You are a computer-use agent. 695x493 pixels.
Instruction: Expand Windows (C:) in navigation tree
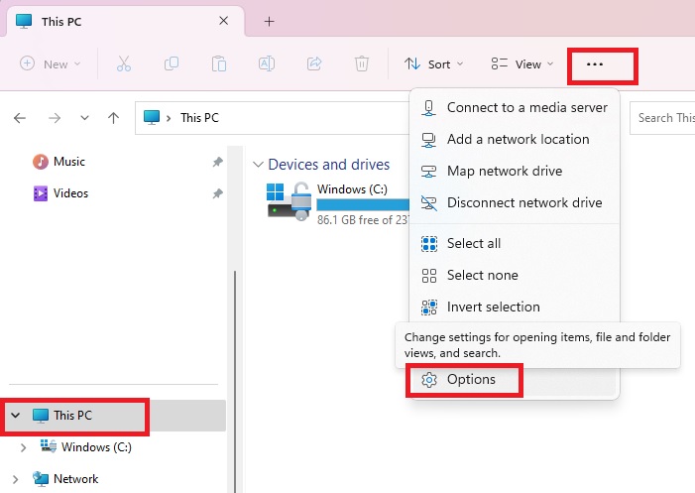pos(23,447)
